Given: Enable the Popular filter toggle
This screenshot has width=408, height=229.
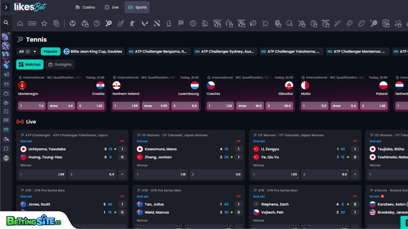Looking at the screenshot, I should (x=50, y=51).
